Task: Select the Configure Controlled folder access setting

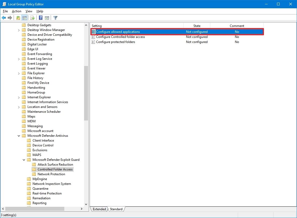Action: pos(121,37)
